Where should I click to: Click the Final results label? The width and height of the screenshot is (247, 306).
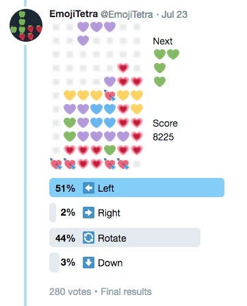point(126,292)
